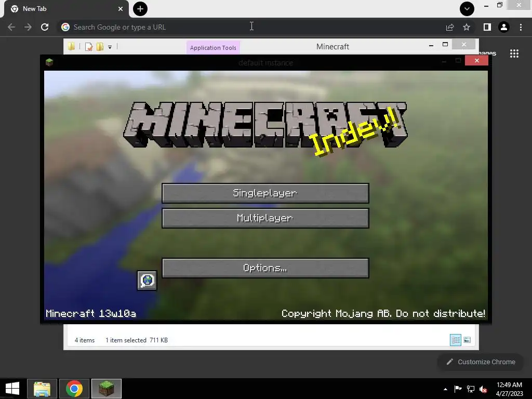The image size is (532, 399).
Task: Open the language selection globe button
Action: pos(147,281)
